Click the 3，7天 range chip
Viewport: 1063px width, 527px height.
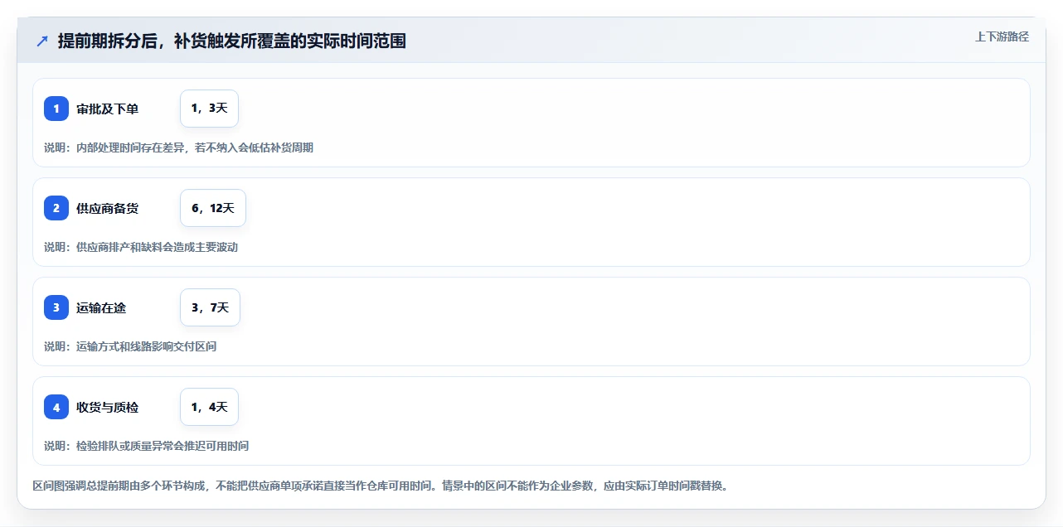(210, 307)
